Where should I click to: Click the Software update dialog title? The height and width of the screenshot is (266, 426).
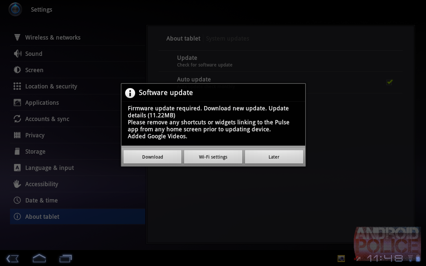pyautogui.click(x=166, y=93)
